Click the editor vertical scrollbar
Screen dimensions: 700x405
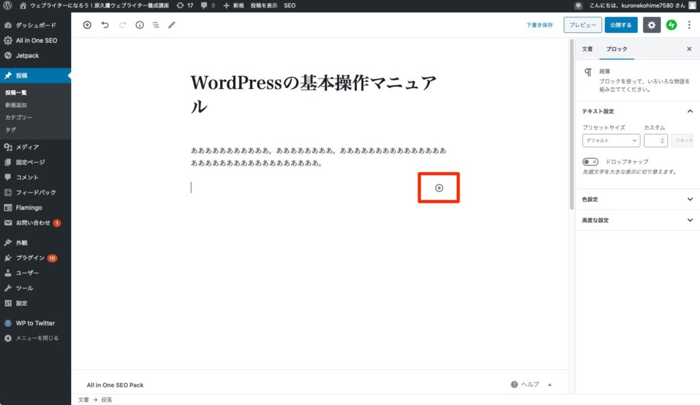(571, 125)
